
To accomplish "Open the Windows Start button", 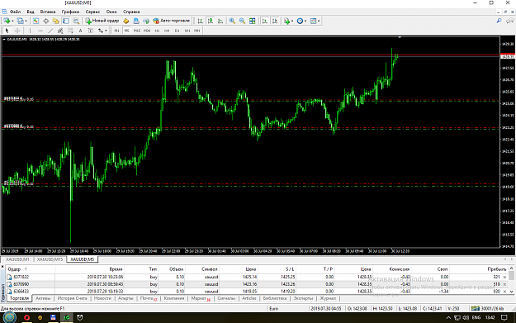I will 9,317.
